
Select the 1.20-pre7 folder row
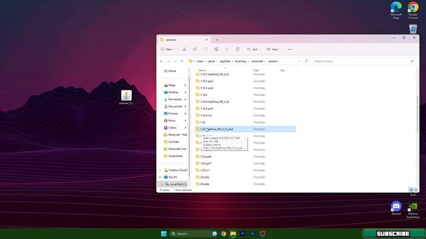[246, 163]
